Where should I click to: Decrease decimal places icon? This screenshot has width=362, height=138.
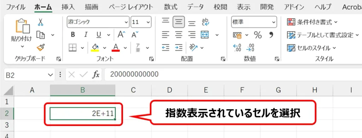(x=250, y=48)
